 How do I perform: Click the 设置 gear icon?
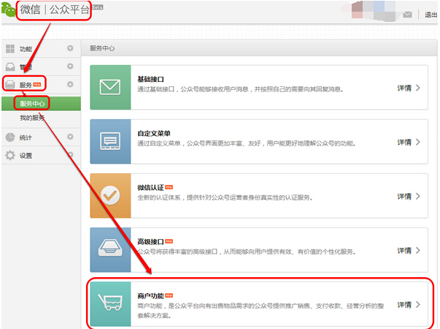pyautogui.click(x=10, y=155)
